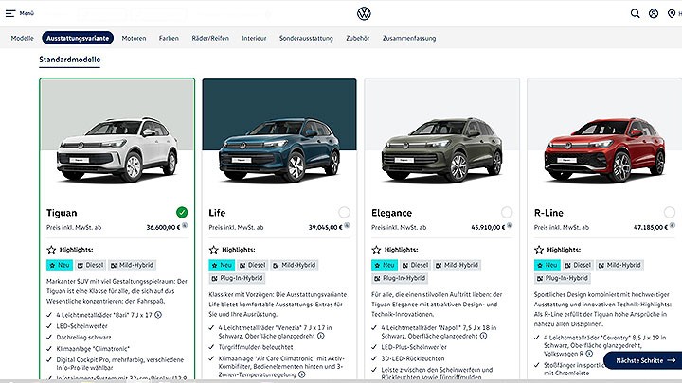The image size is (682, 383).
Task: Open the hamburger Menü icon
Action: [10, 13]
